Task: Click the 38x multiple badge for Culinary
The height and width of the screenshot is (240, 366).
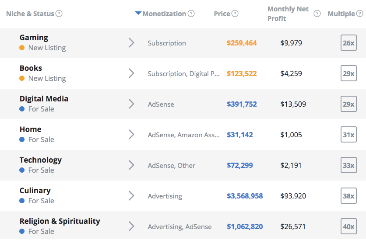Action: point(348,196)
